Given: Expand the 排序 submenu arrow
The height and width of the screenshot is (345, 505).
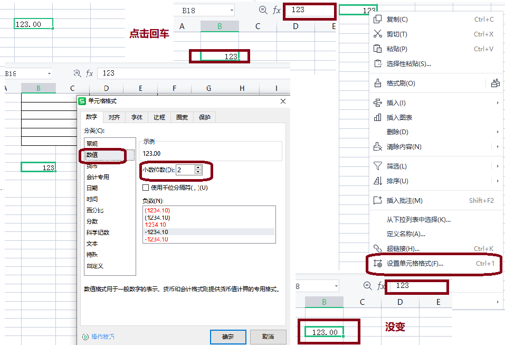Looking at the screenshot, I should pyautogui.click(x=498, y=181).
